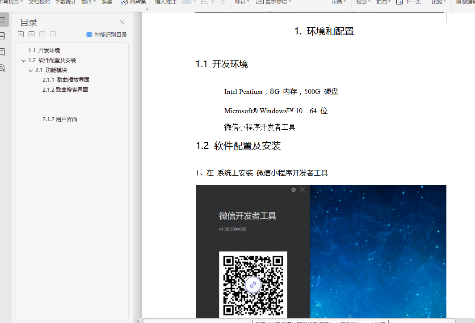Click 限制编辑 in the ribbon
This screenshot has width=475, height=323.
coord(466,2)
